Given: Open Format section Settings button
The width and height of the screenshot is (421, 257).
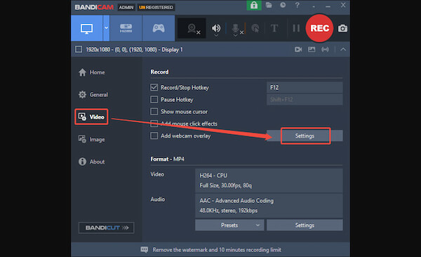Looking at the screenshot, I should (305, 225).
